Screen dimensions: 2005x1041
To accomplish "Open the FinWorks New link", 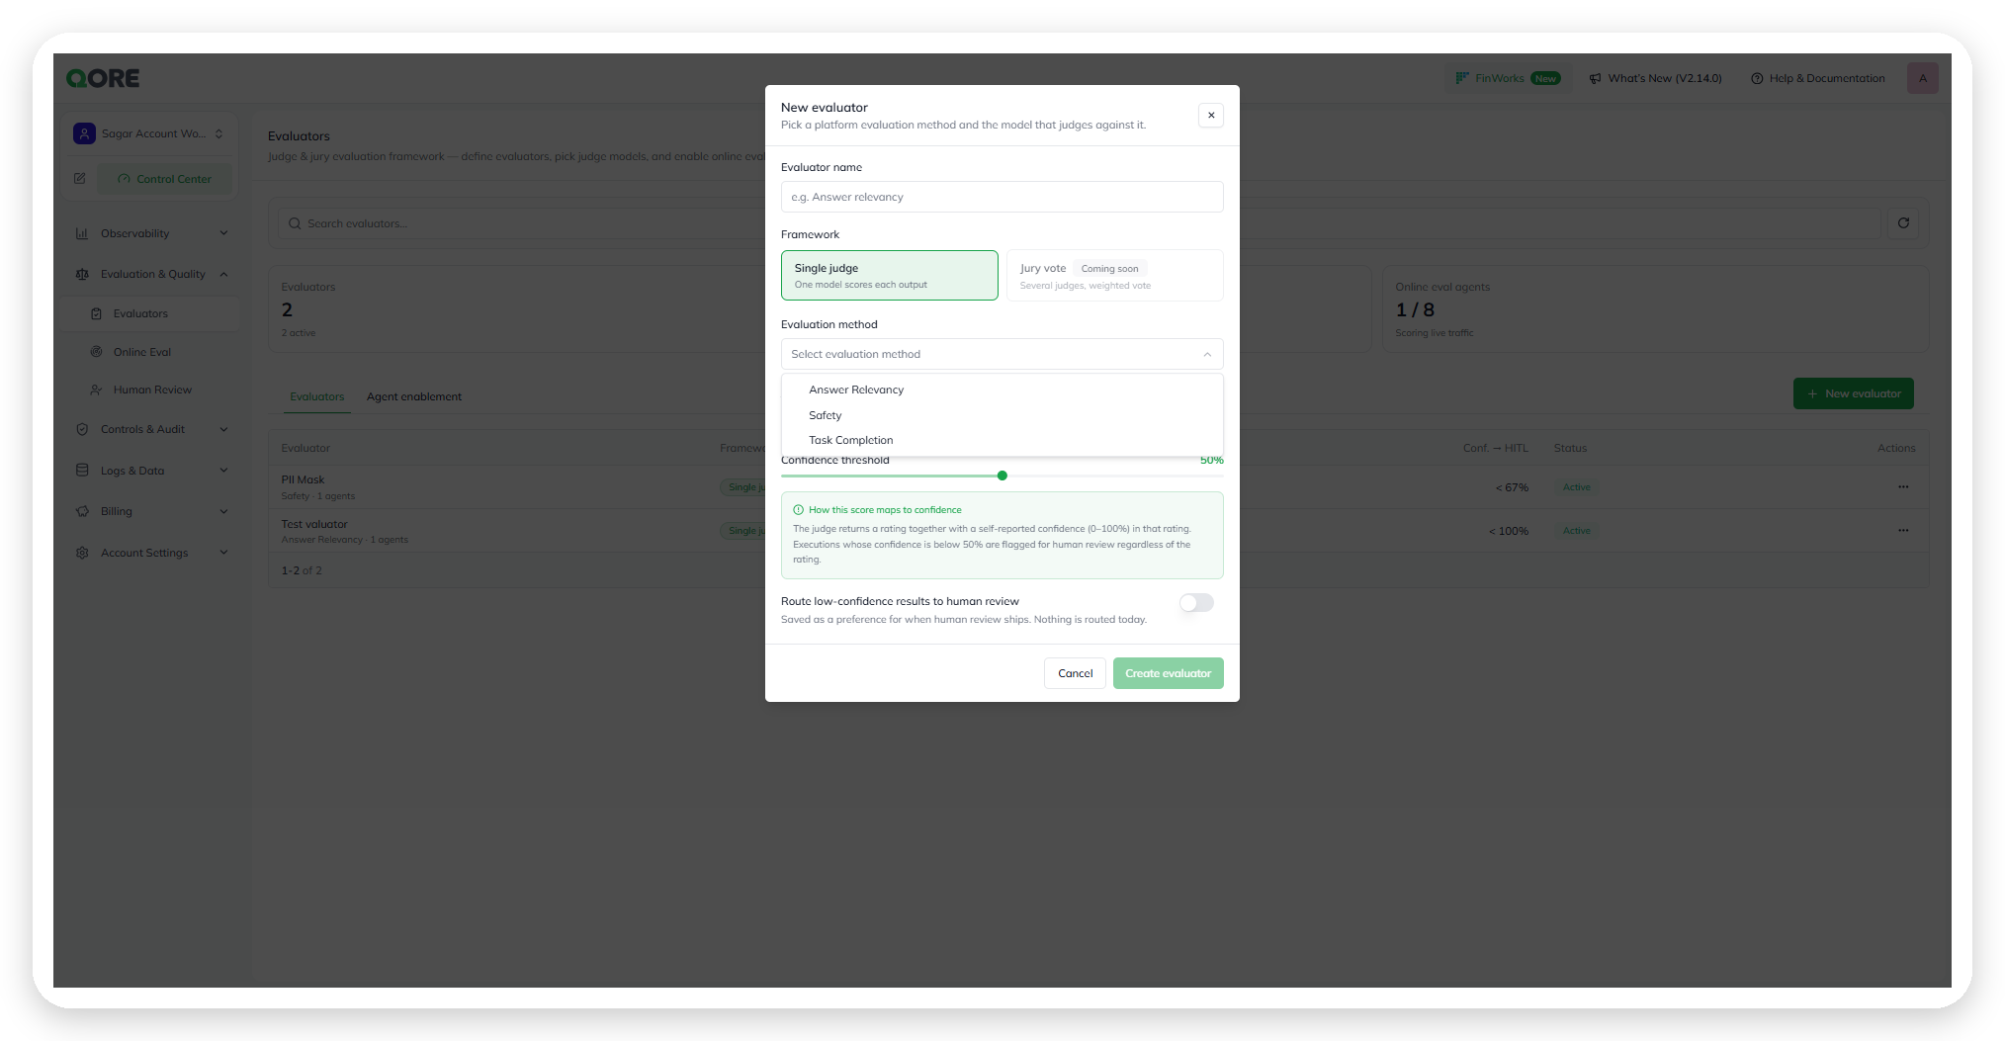I will [1508, 78].
